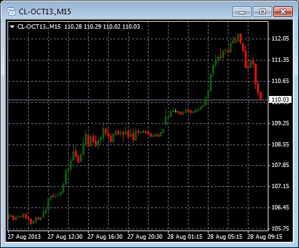Click the 110.65 price axis label
This screenshot has width=299, height=248.
pyautogui.click(x=280, y=81)
